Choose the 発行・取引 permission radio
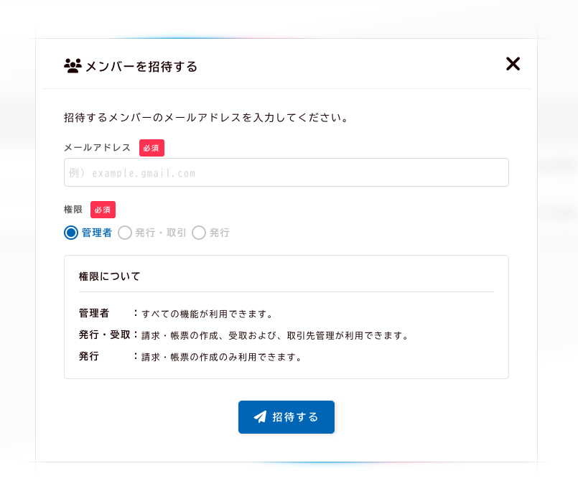 125,233
